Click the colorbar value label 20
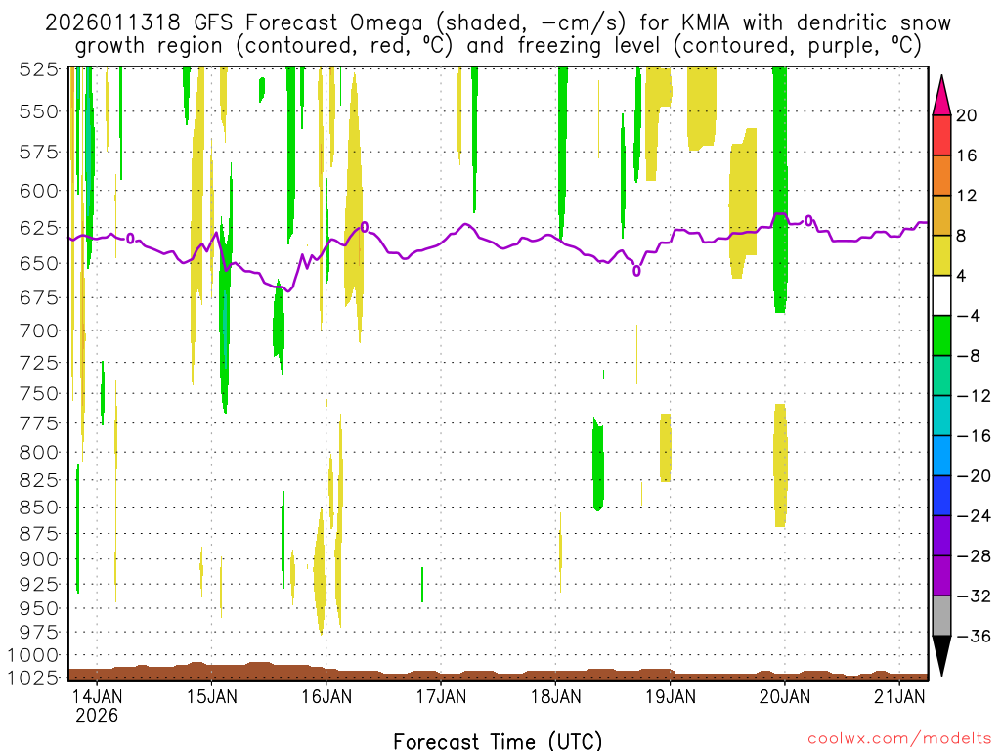 point(967,115)
